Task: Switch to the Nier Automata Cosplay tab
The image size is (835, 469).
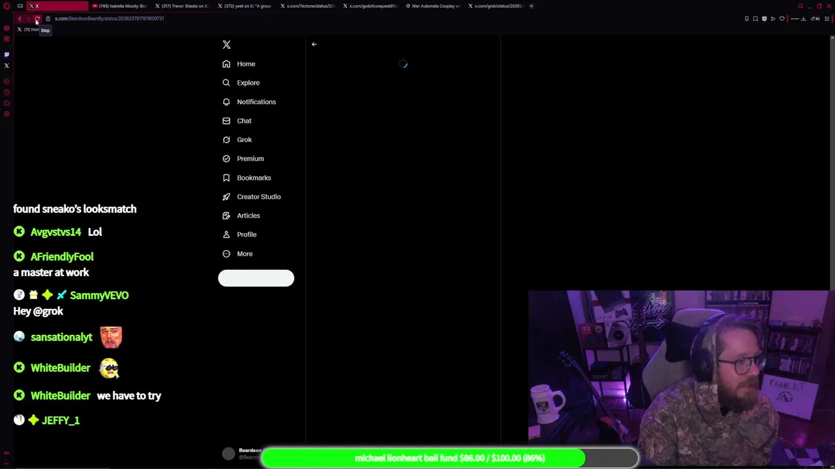Action: (432, 6)
